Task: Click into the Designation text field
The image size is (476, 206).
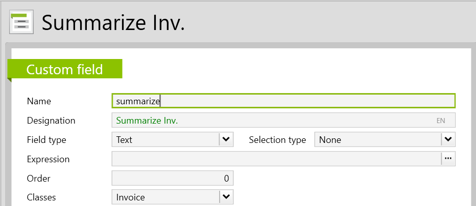Action: point(271,121)
